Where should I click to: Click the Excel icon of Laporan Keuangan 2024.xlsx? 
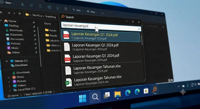point(68,83)
